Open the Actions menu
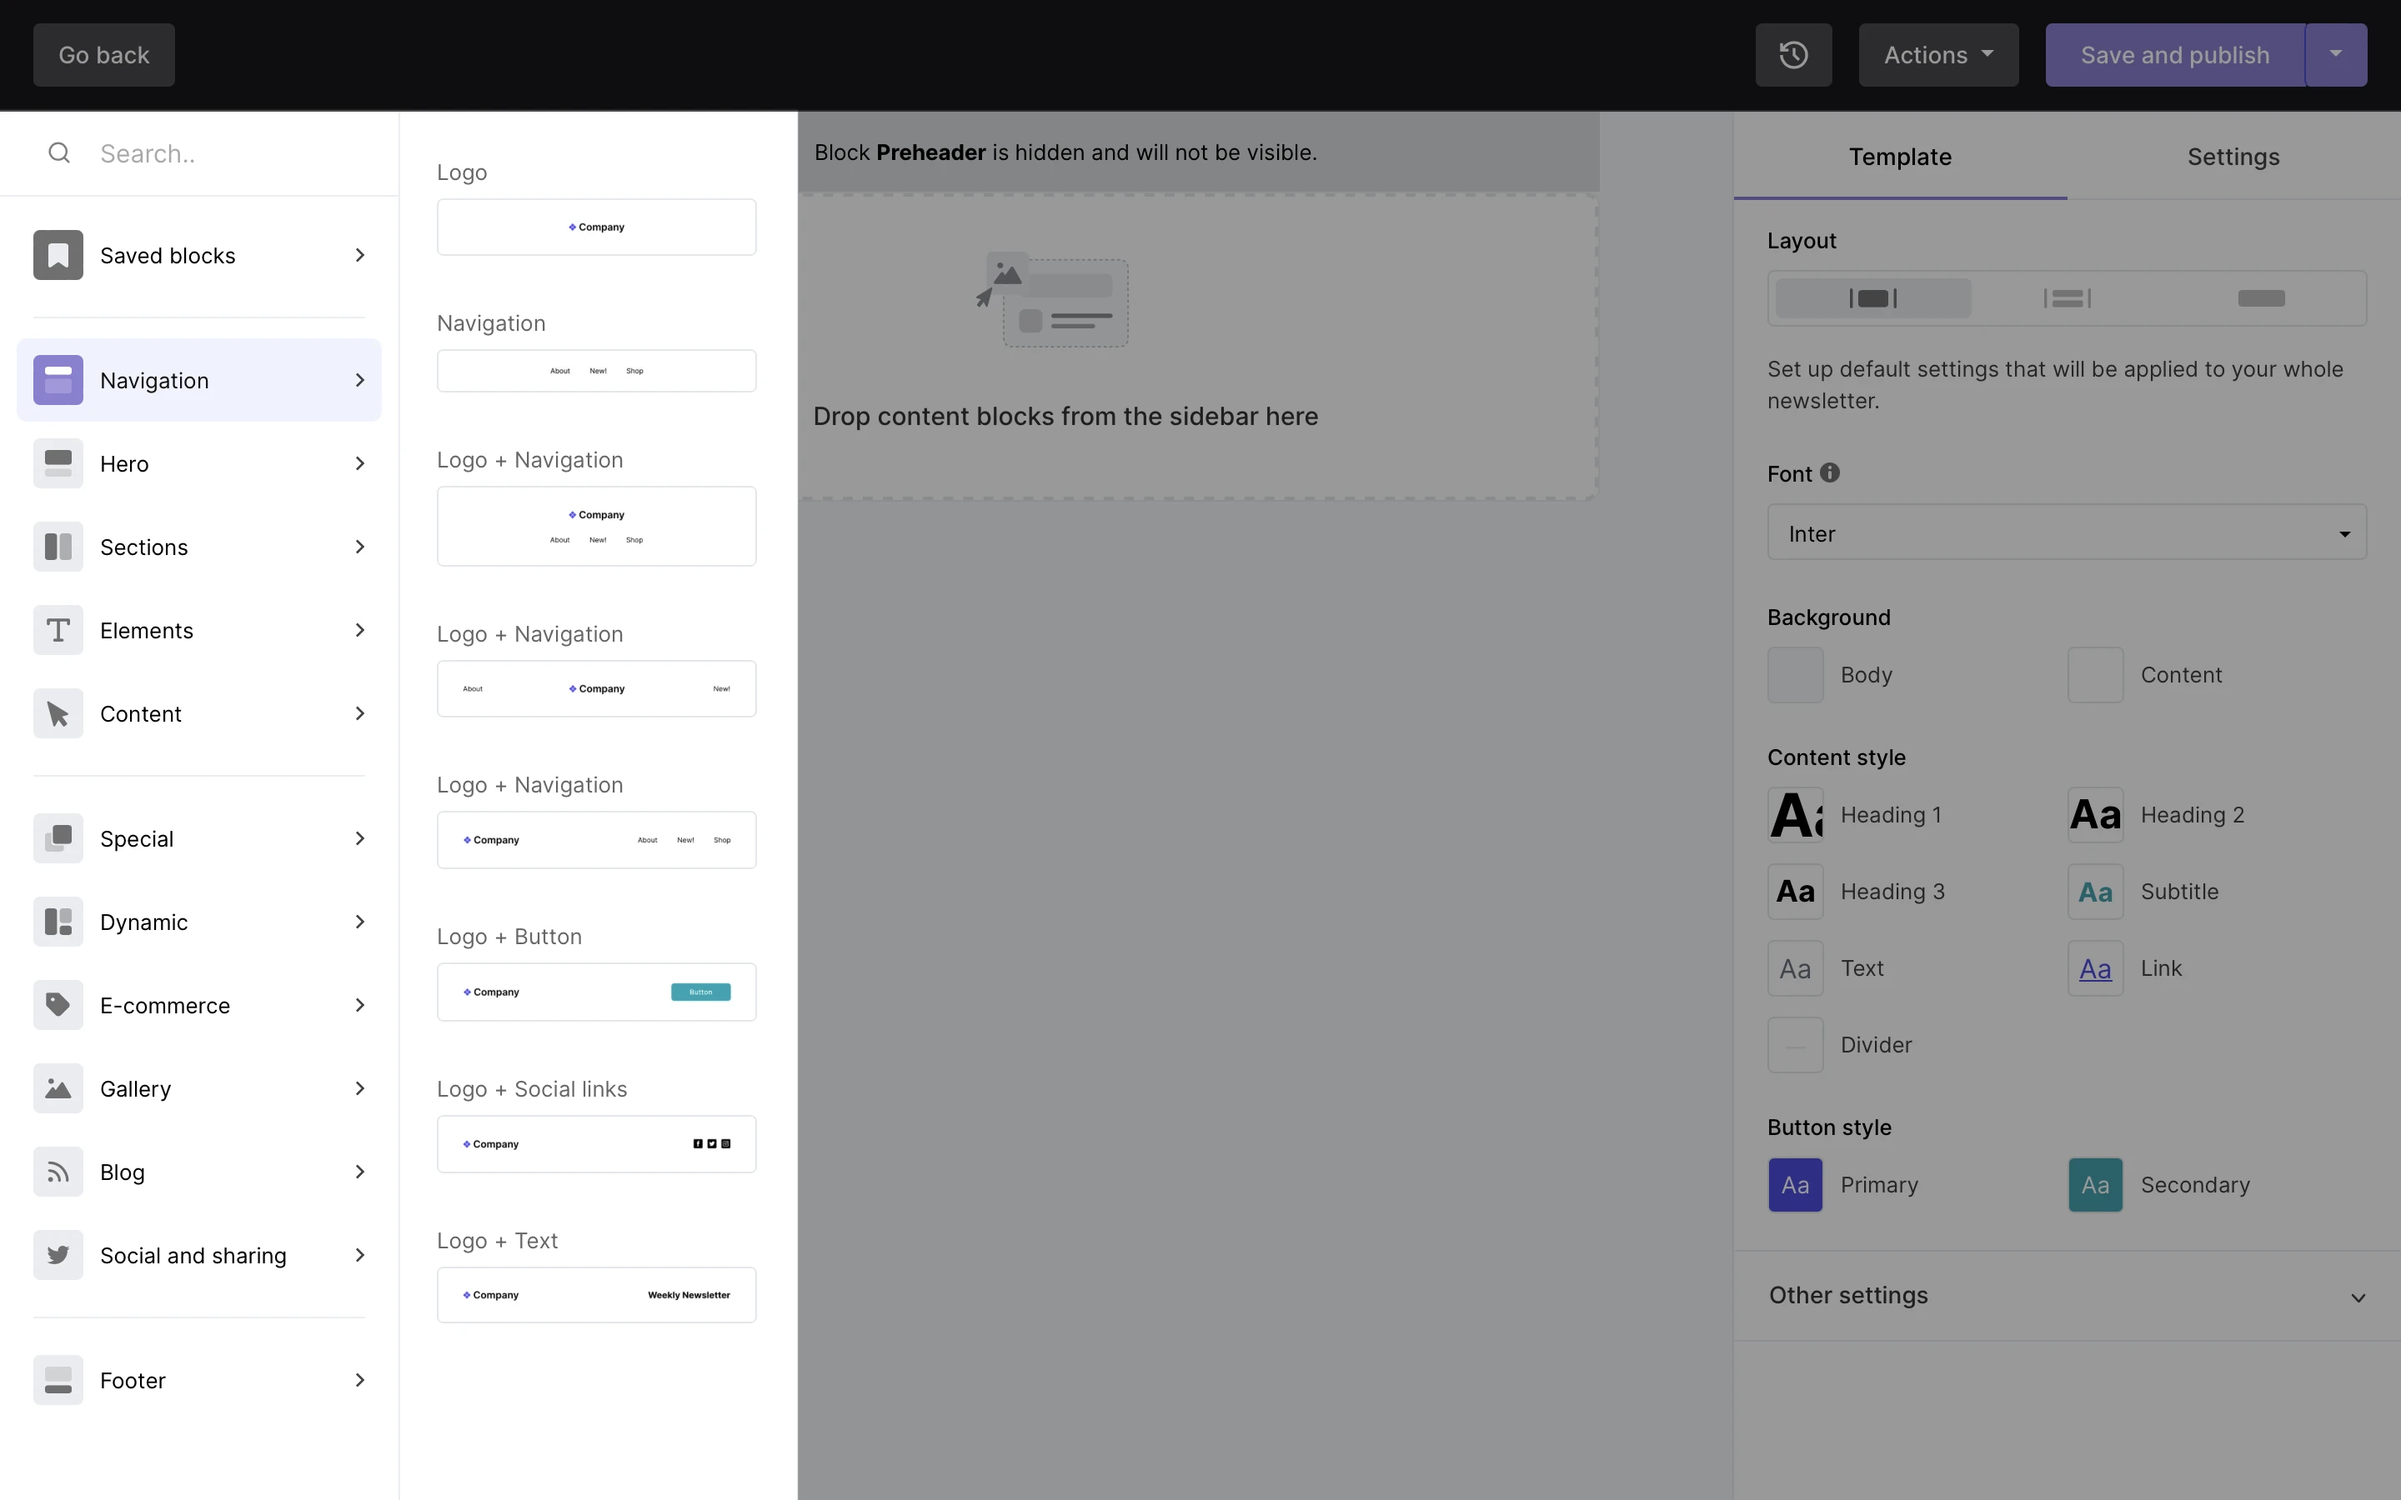 [x=1937, y=54]
